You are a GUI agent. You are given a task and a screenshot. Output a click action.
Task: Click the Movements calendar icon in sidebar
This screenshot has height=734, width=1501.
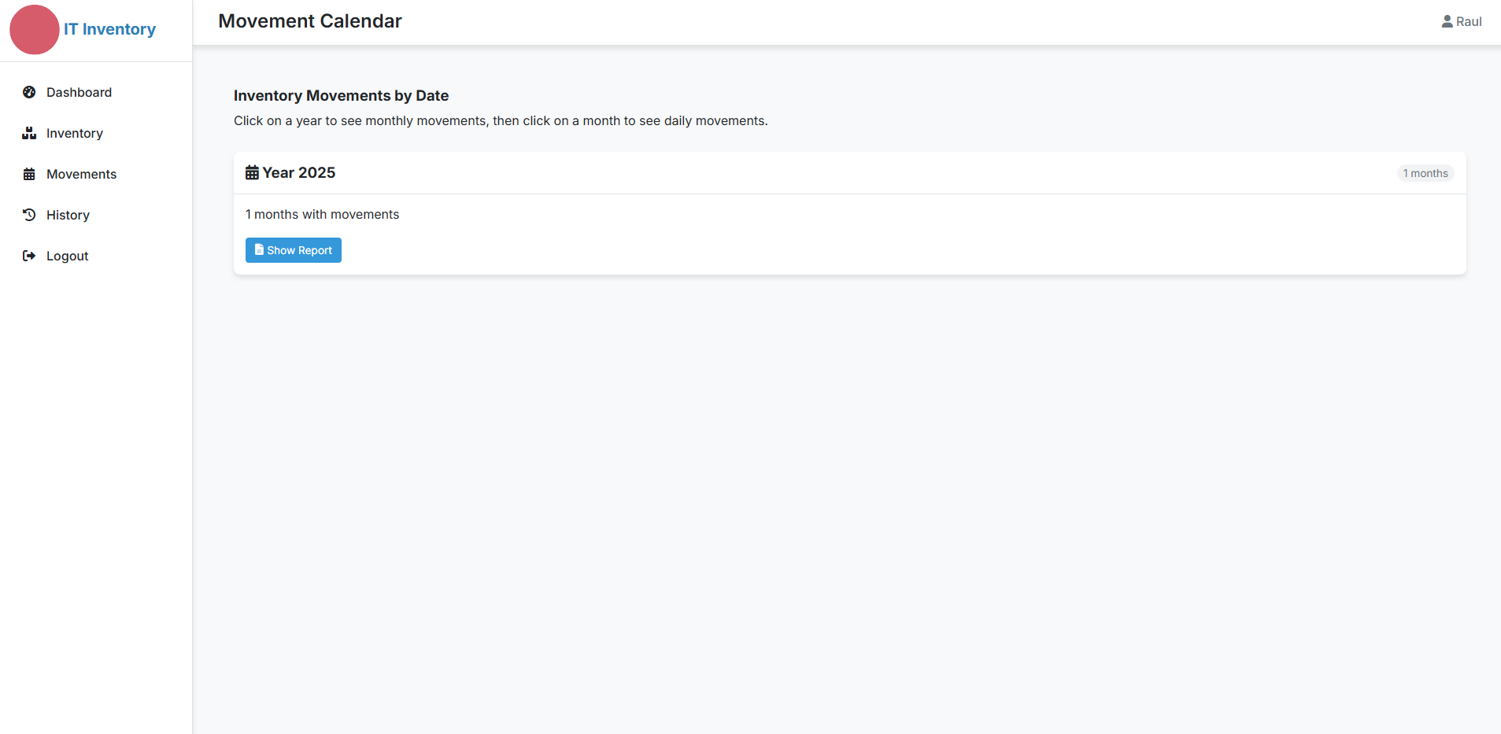pyautogui.click(x=29, y=174)
